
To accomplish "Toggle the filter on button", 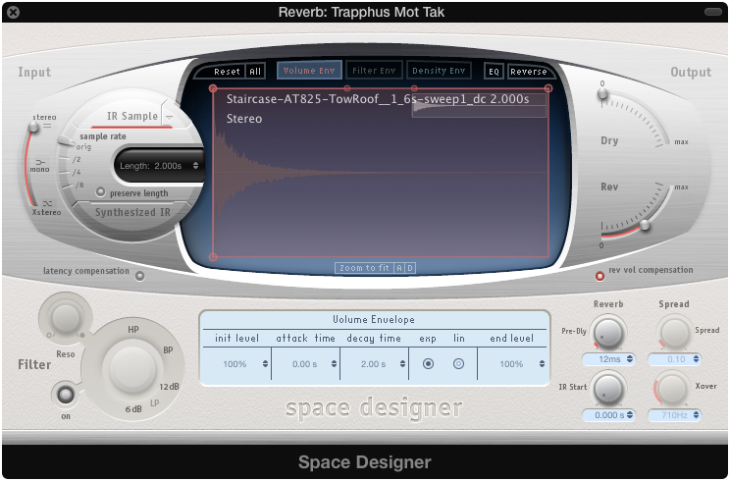I will pyautogui.click(x=66, y=395).
